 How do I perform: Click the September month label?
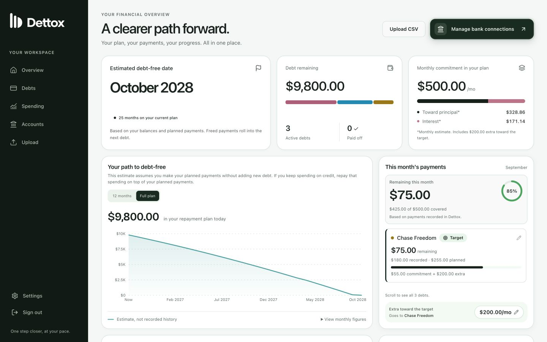(516, 168)
